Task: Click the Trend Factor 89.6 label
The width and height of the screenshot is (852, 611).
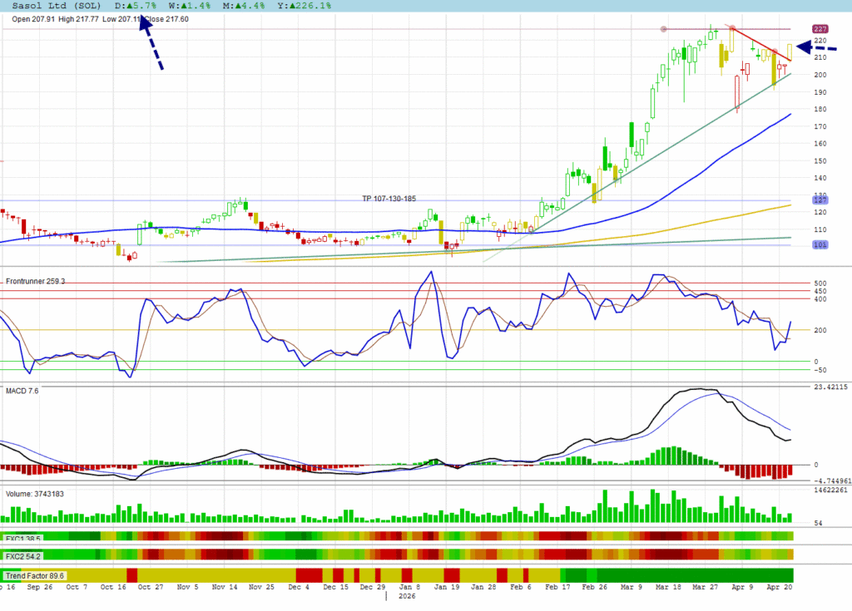Action: click(x=35, y=575)
